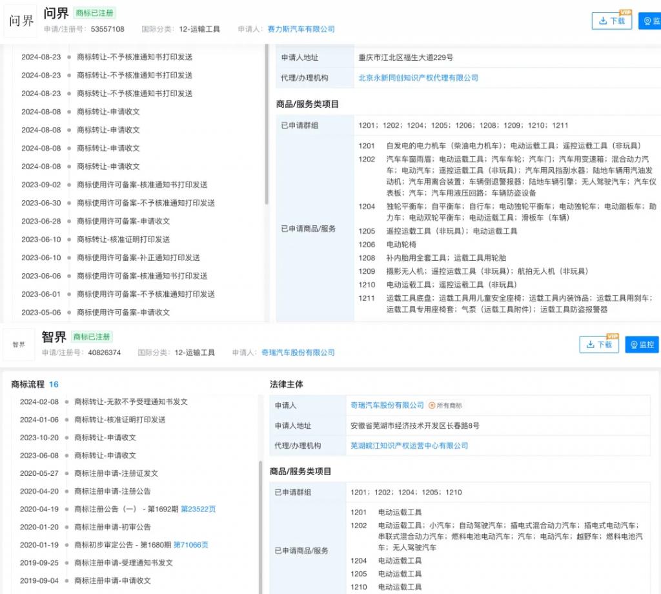661x594 pixels.
Task: Open 第23522页 gazette page link
Action: click(198, 509)
